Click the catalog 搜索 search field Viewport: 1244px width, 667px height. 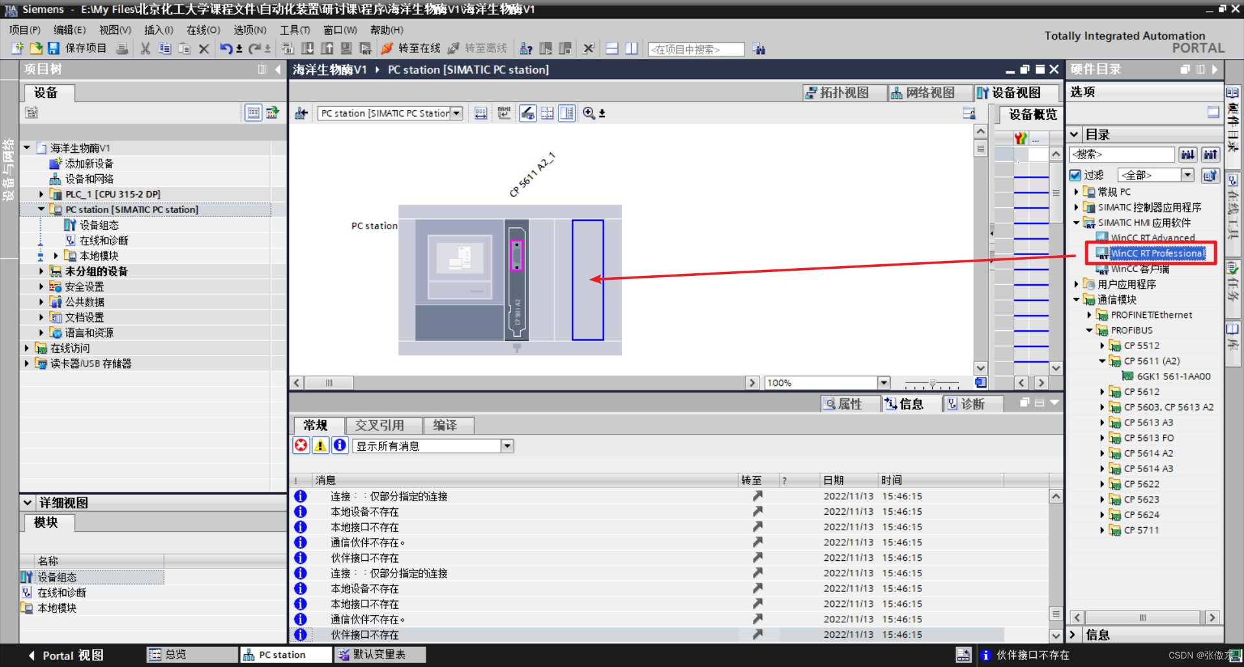(x=1122, y=154)
